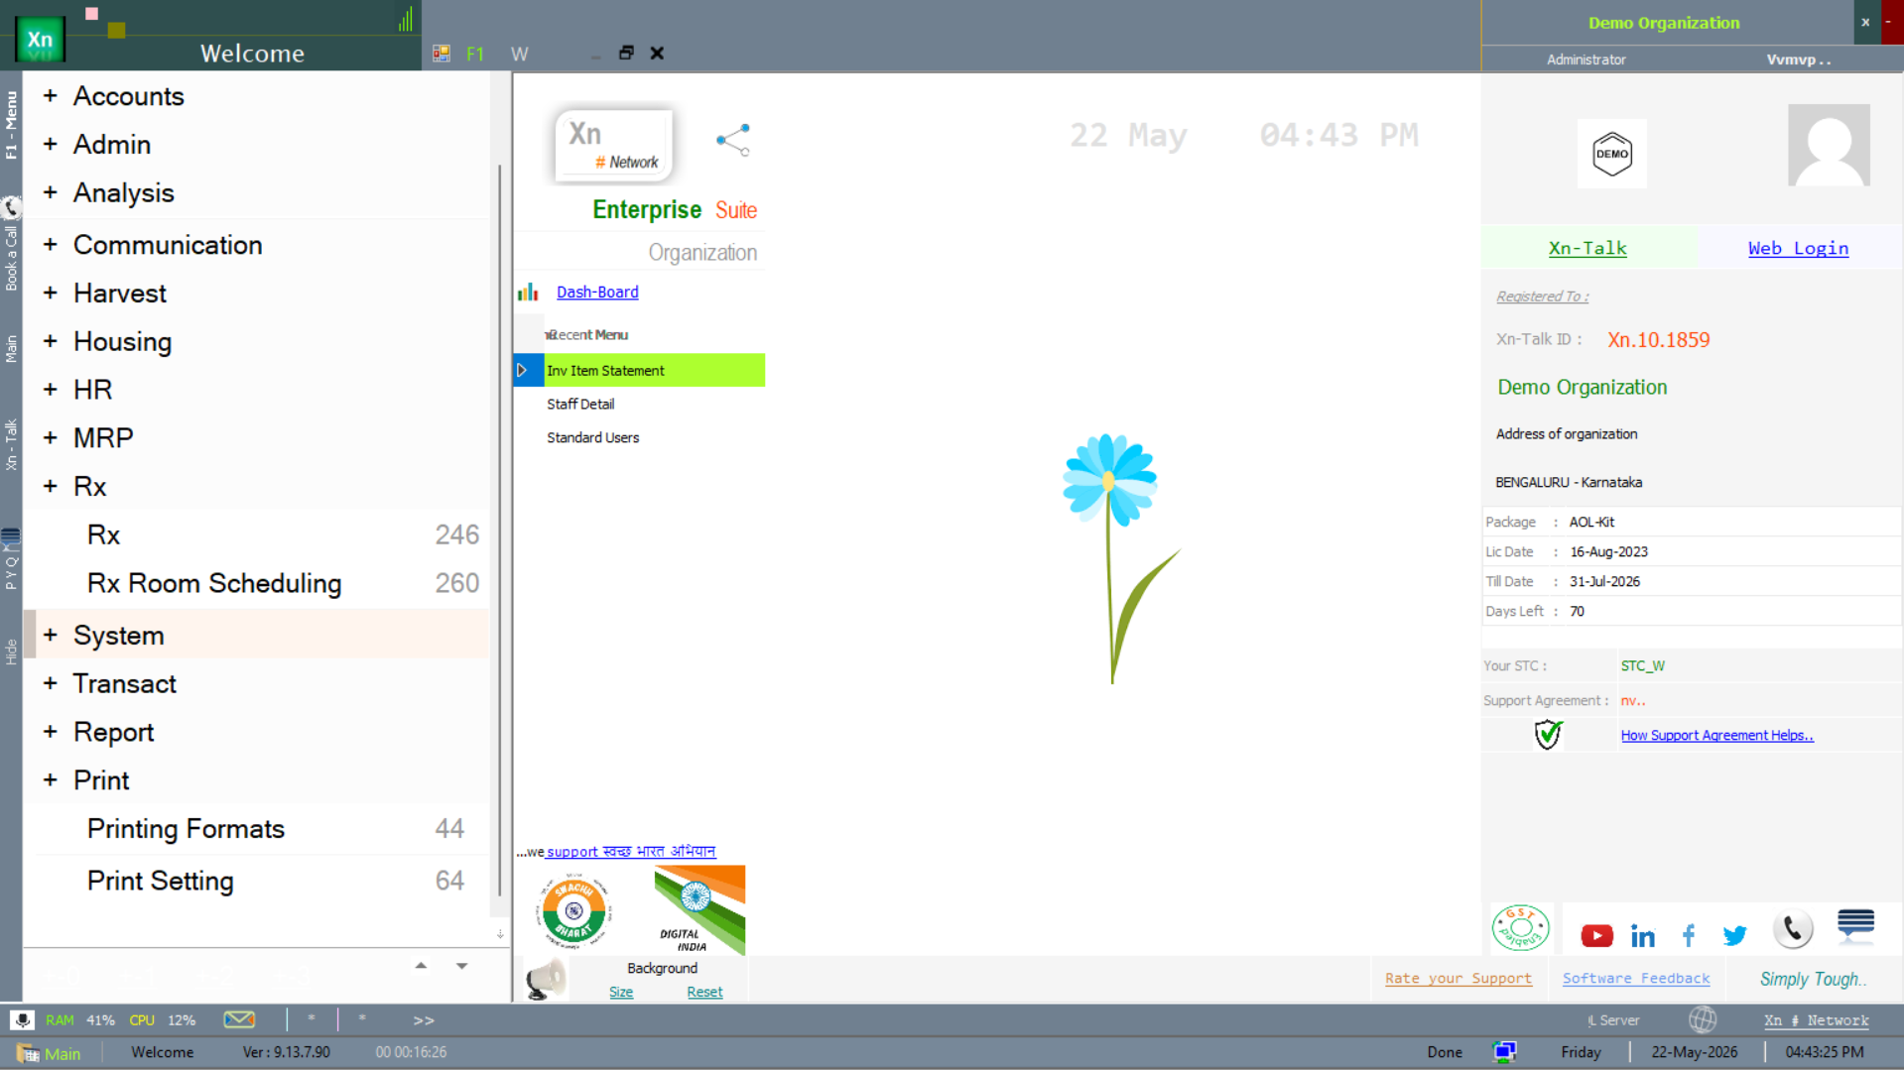The height and width of the screenshot is (1070, 1904).
Task: Click the user avatar profile picture
Action: click(x=1829, y=145)
